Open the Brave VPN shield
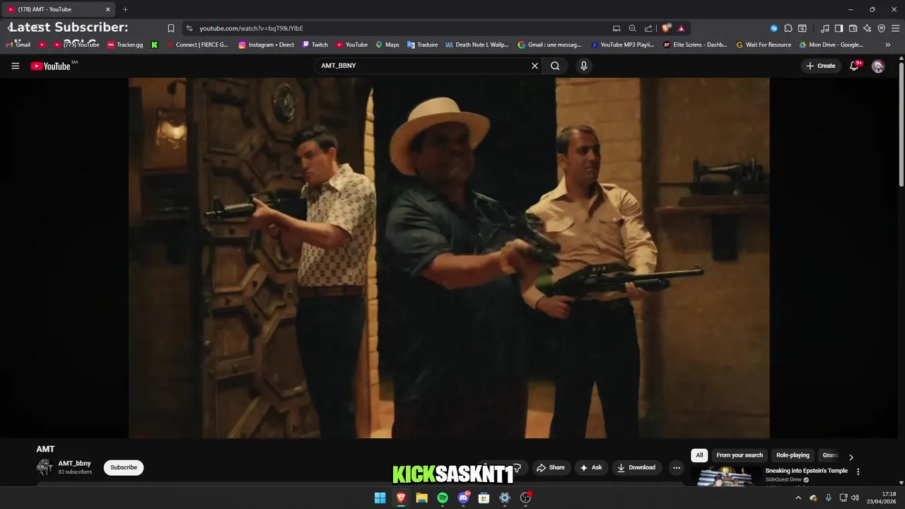 click(881, 28)
